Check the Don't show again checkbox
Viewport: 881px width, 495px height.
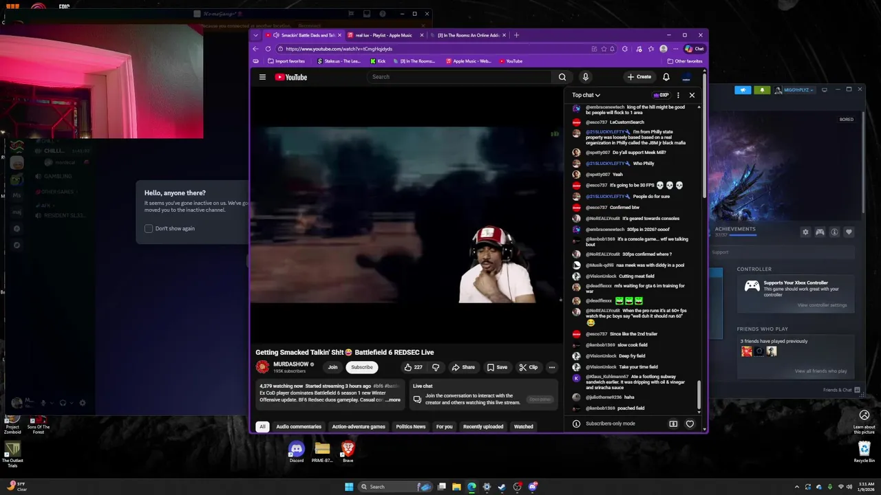click(148, 228)
